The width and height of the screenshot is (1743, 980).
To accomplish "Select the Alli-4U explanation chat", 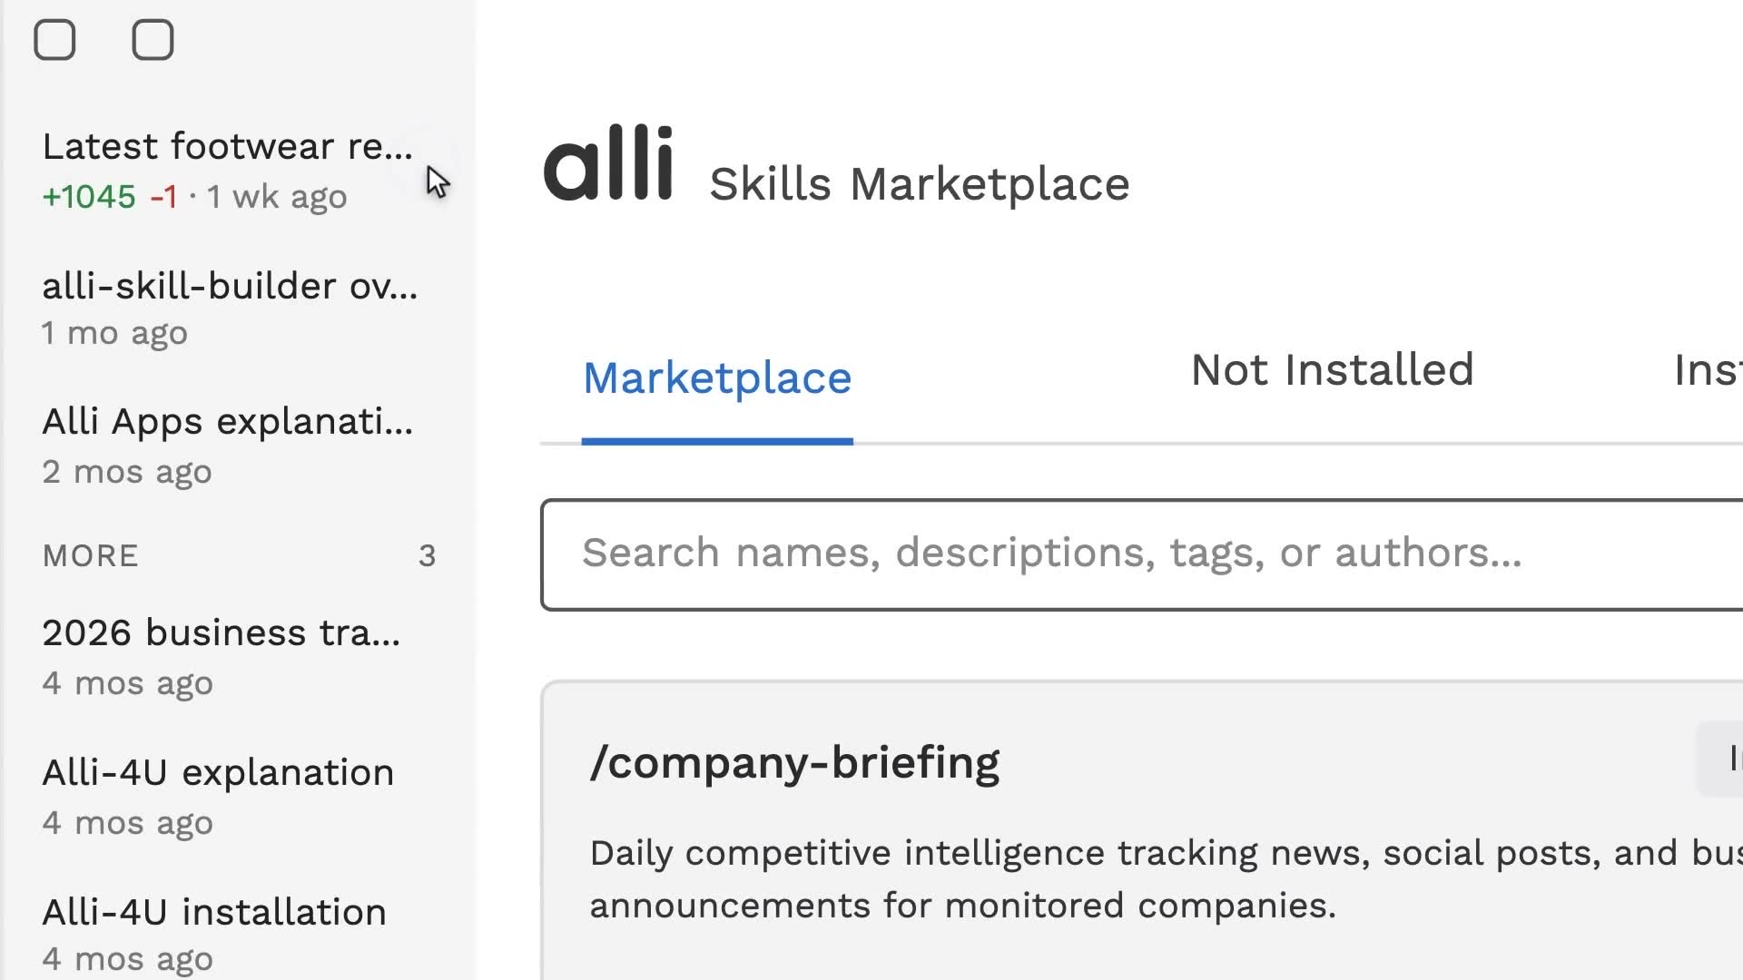I will tap(238, 797).
